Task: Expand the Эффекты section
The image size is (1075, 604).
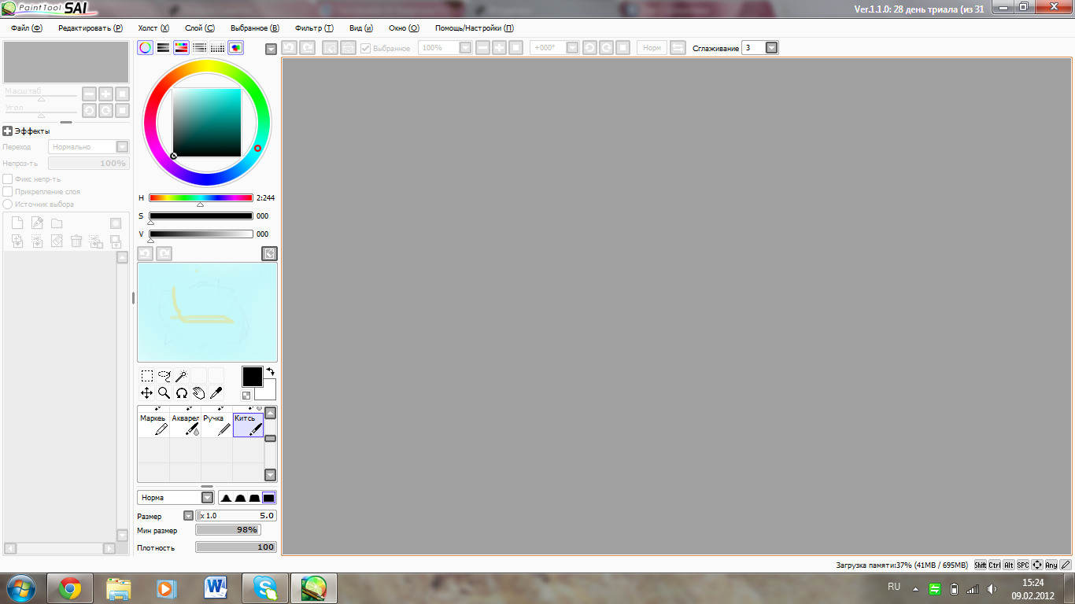Action: 8,131
